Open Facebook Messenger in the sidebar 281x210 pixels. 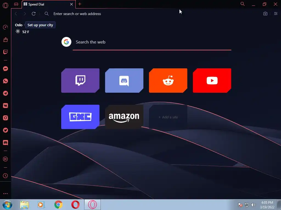click(x=5, y=69)
